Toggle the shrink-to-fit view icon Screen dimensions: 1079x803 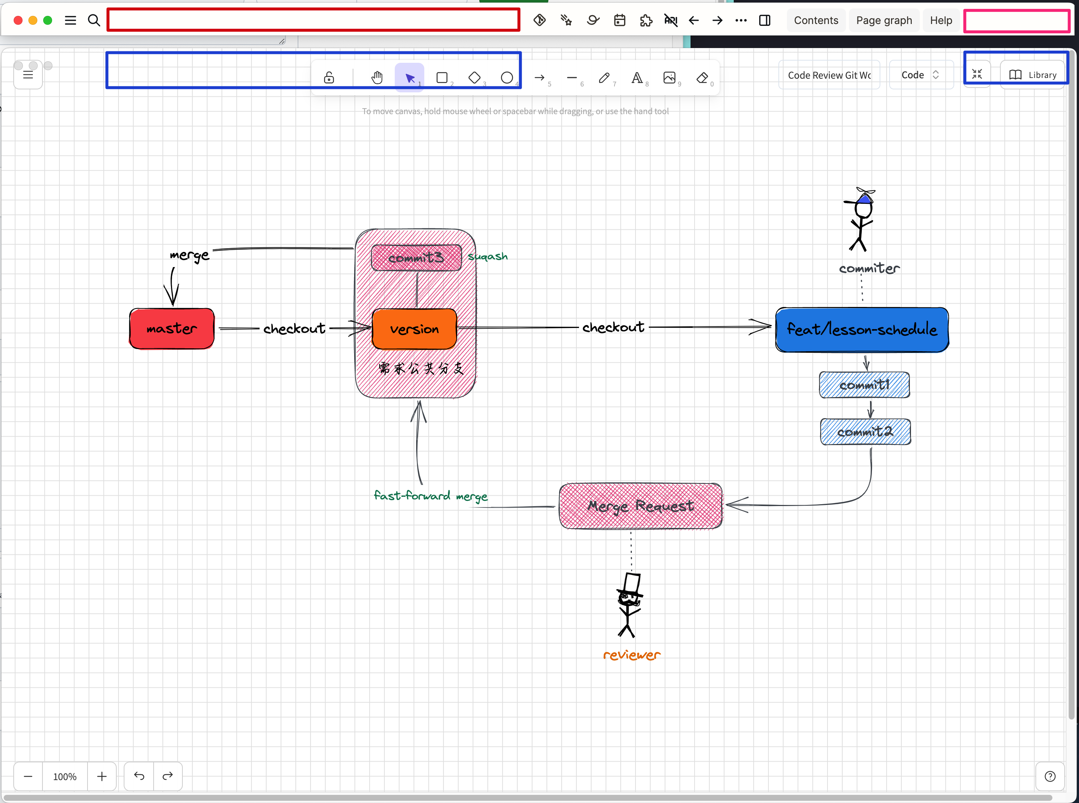coord(978,74)
